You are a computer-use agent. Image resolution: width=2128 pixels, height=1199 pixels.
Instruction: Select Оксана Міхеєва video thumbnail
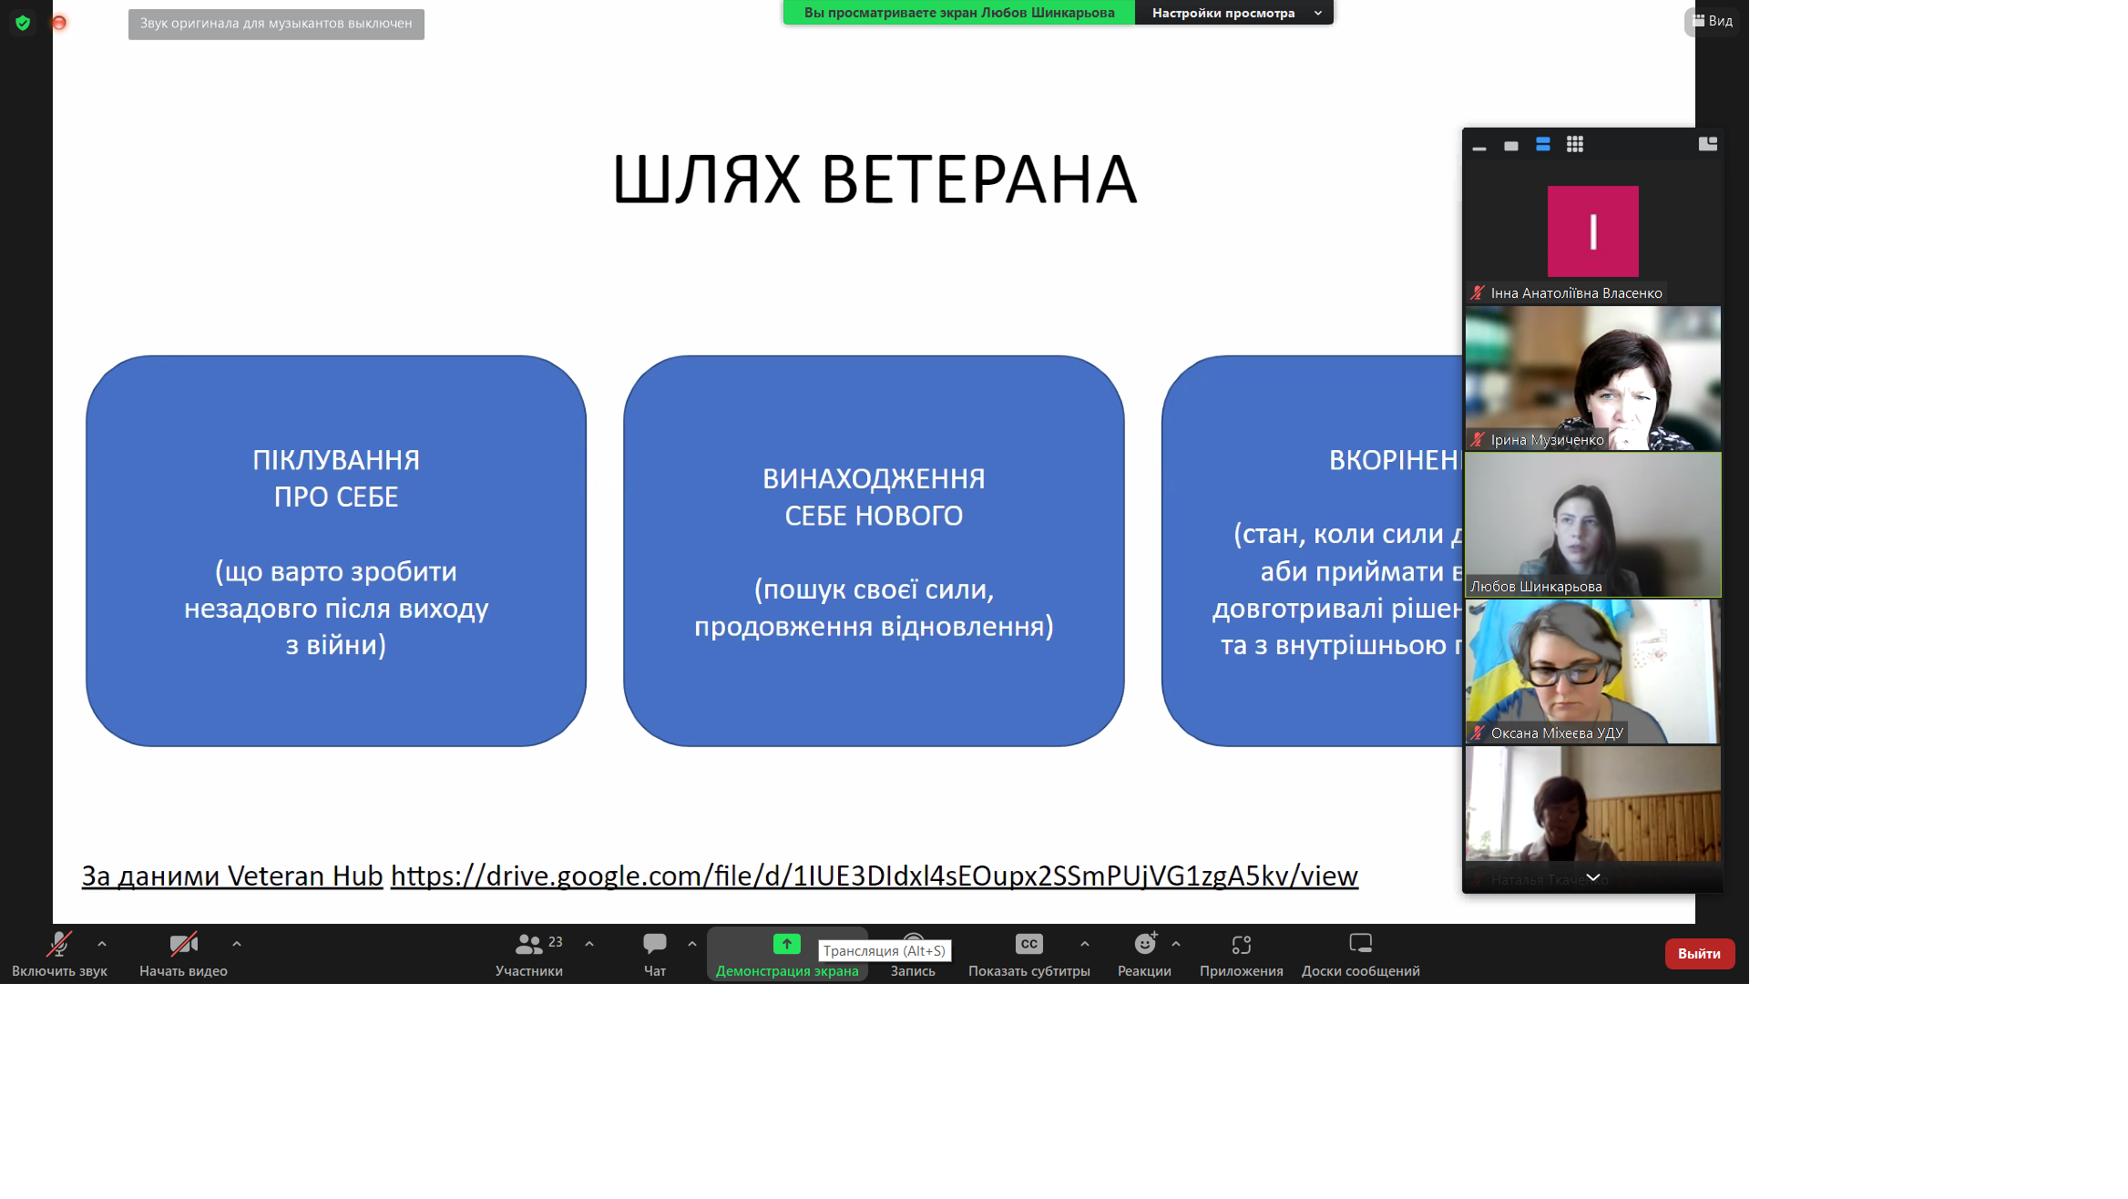pyautogui.click(x=1592, y=671)
